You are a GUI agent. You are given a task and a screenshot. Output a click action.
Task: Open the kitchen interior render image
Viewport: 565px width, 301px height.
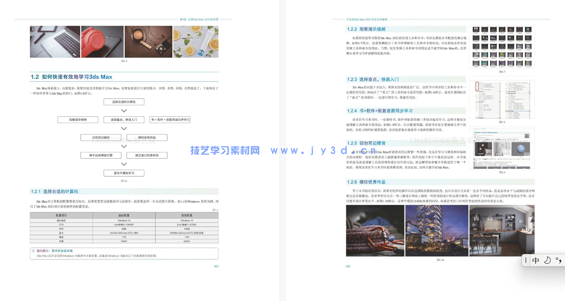coord(502,230)
